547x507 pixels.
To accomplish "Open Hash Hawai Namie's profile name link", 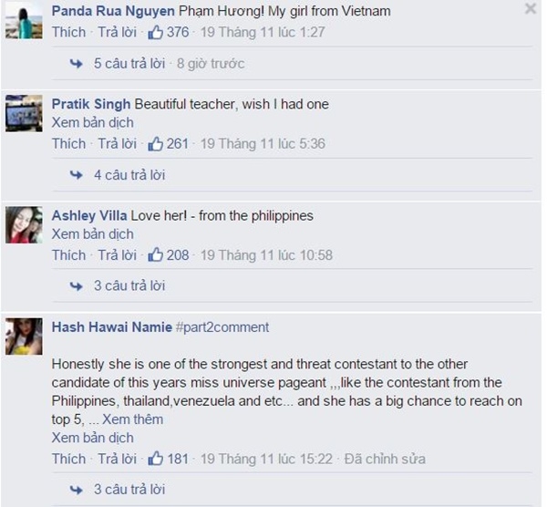I will 112,327.
